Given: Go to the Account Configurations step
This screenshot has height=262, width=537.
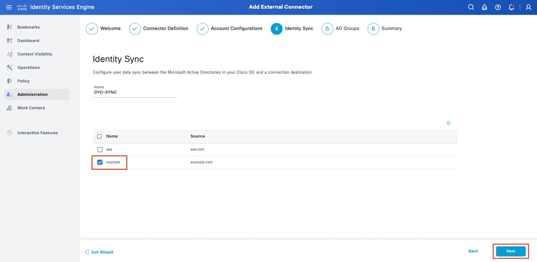Looking at the screenshot, I should [237, 28].
